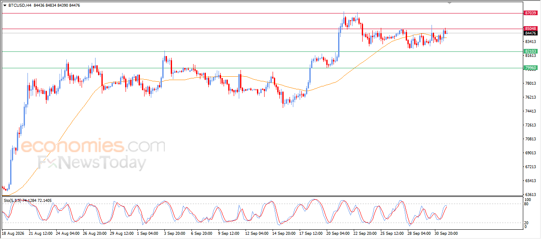Click the OHLC values 84436 84834 84390 84476

tap(56, 5)
